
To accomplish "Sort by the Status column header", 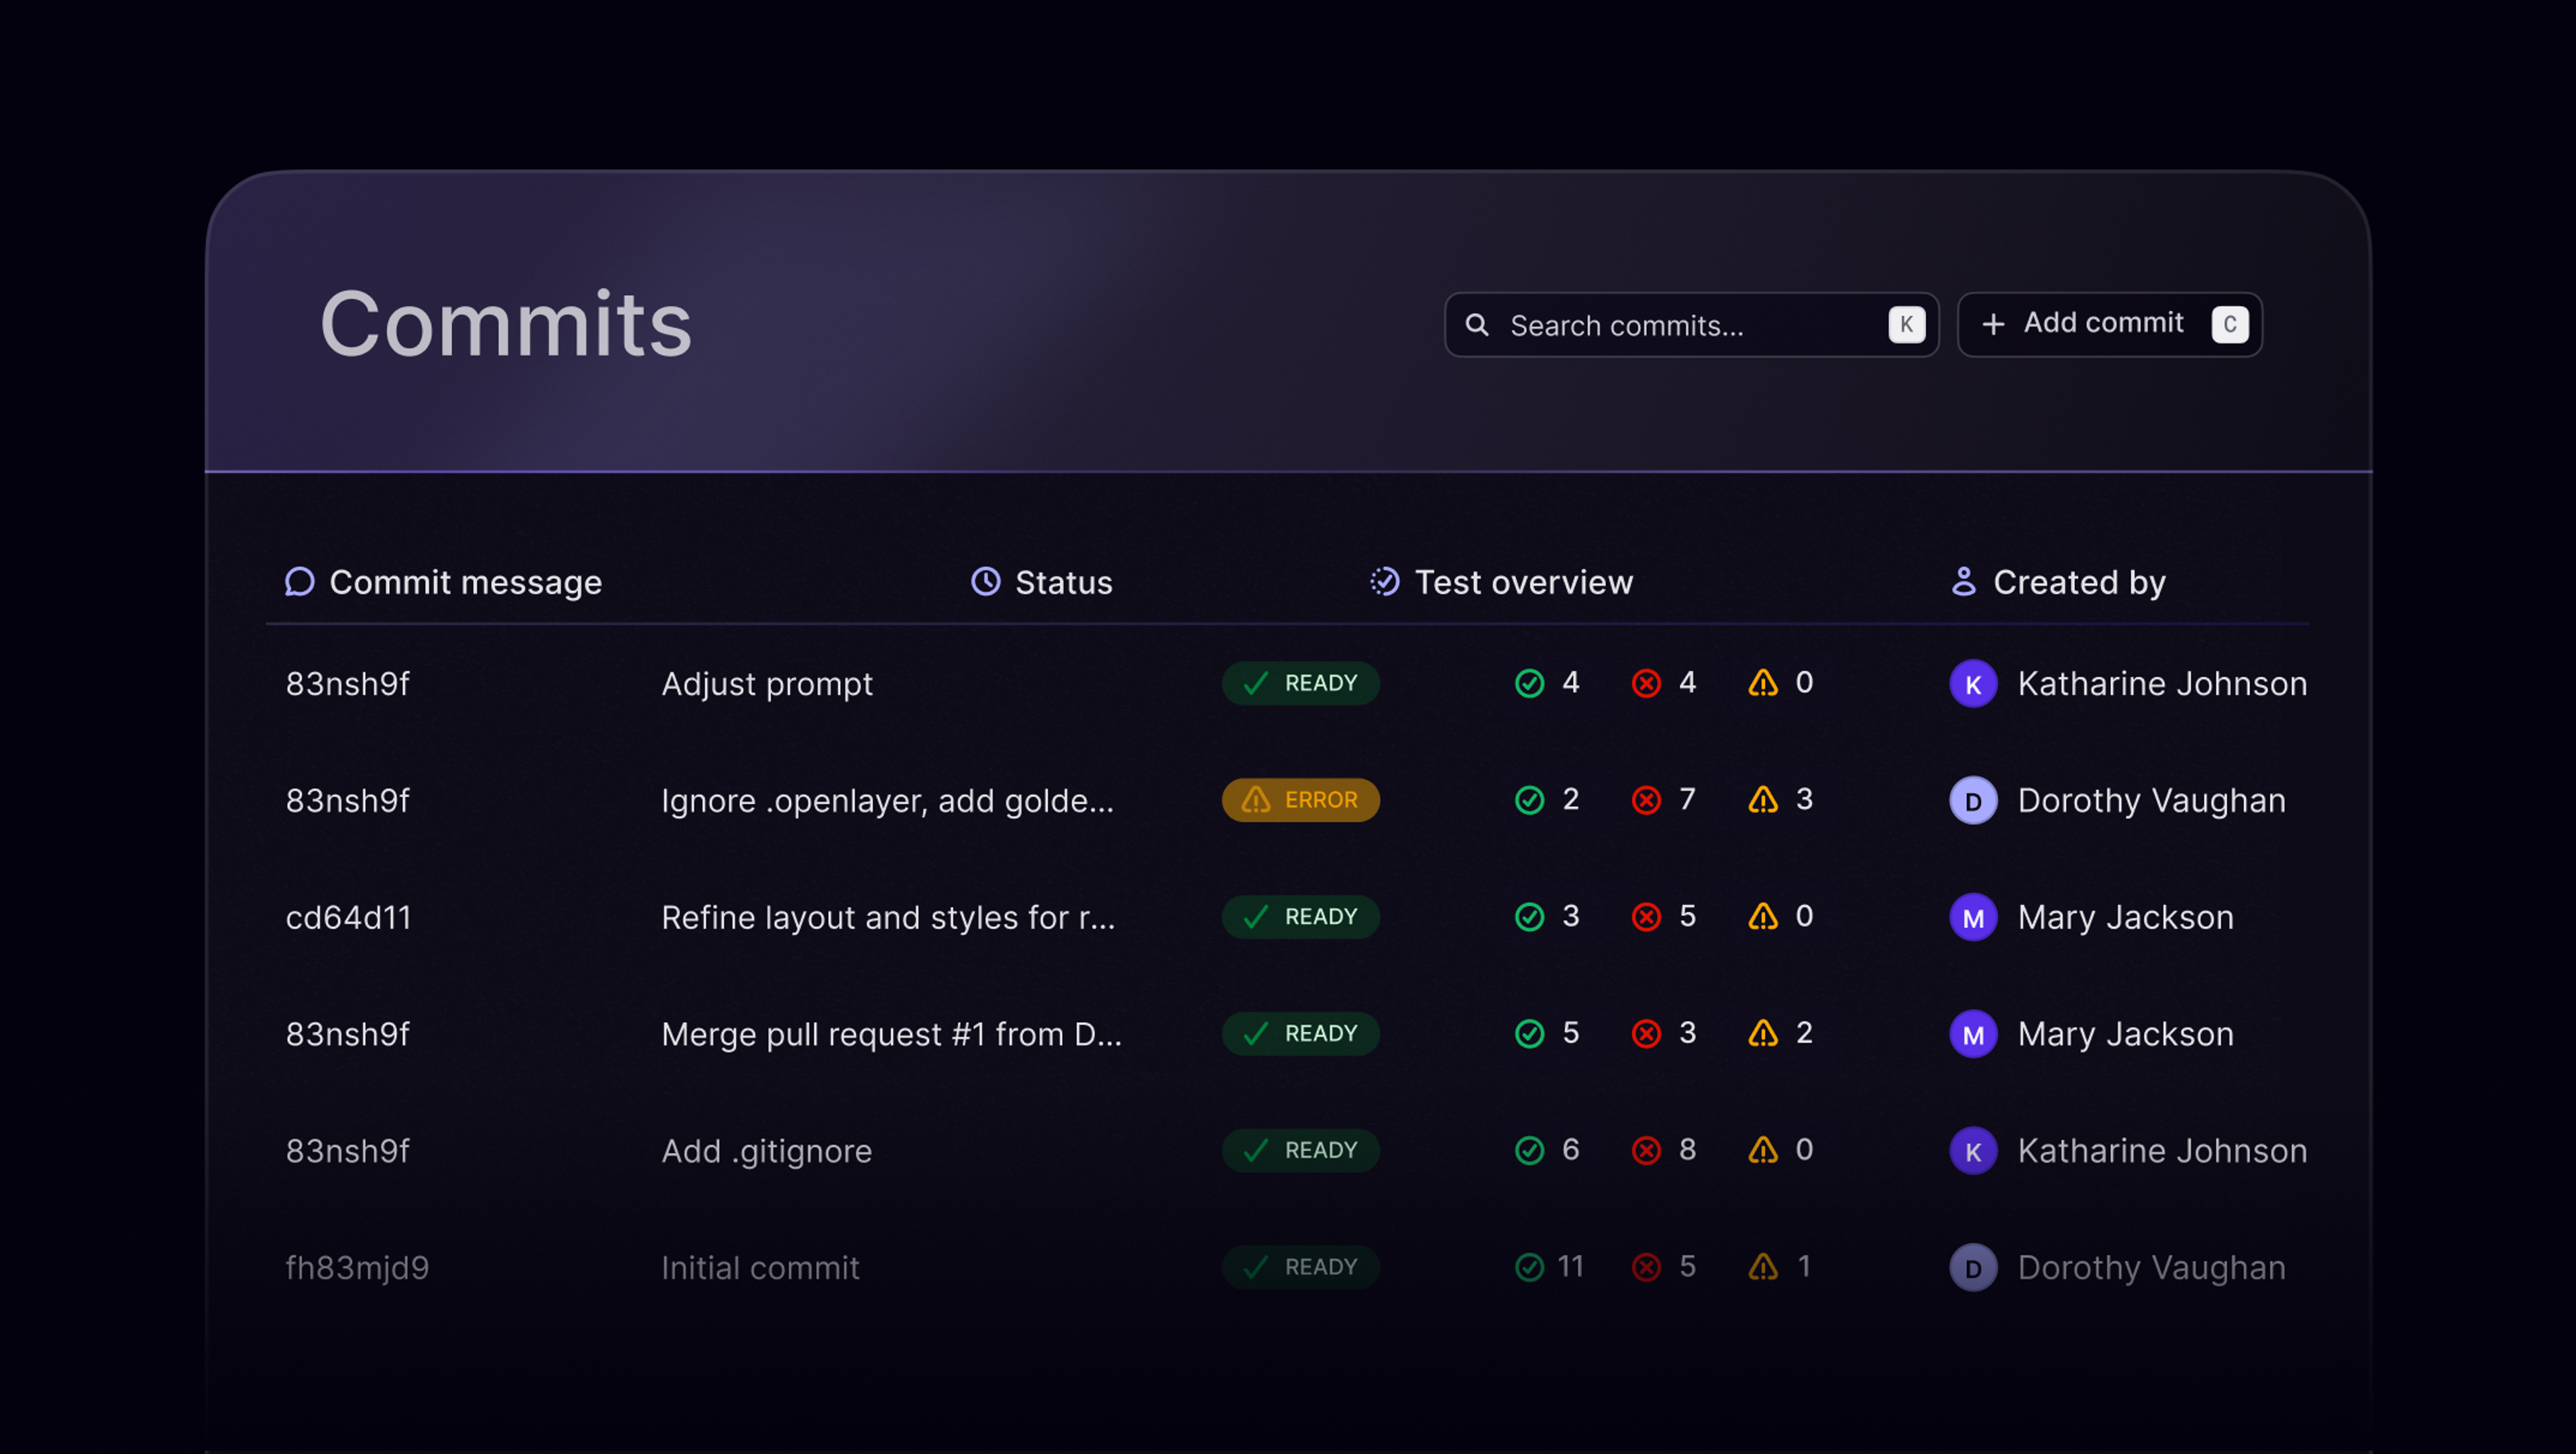I will point(1063,582).
